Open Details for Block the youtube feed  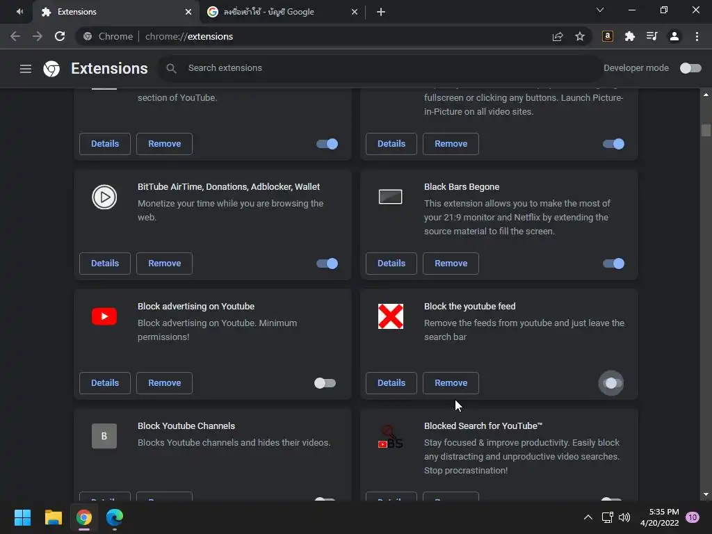(391, 383)
